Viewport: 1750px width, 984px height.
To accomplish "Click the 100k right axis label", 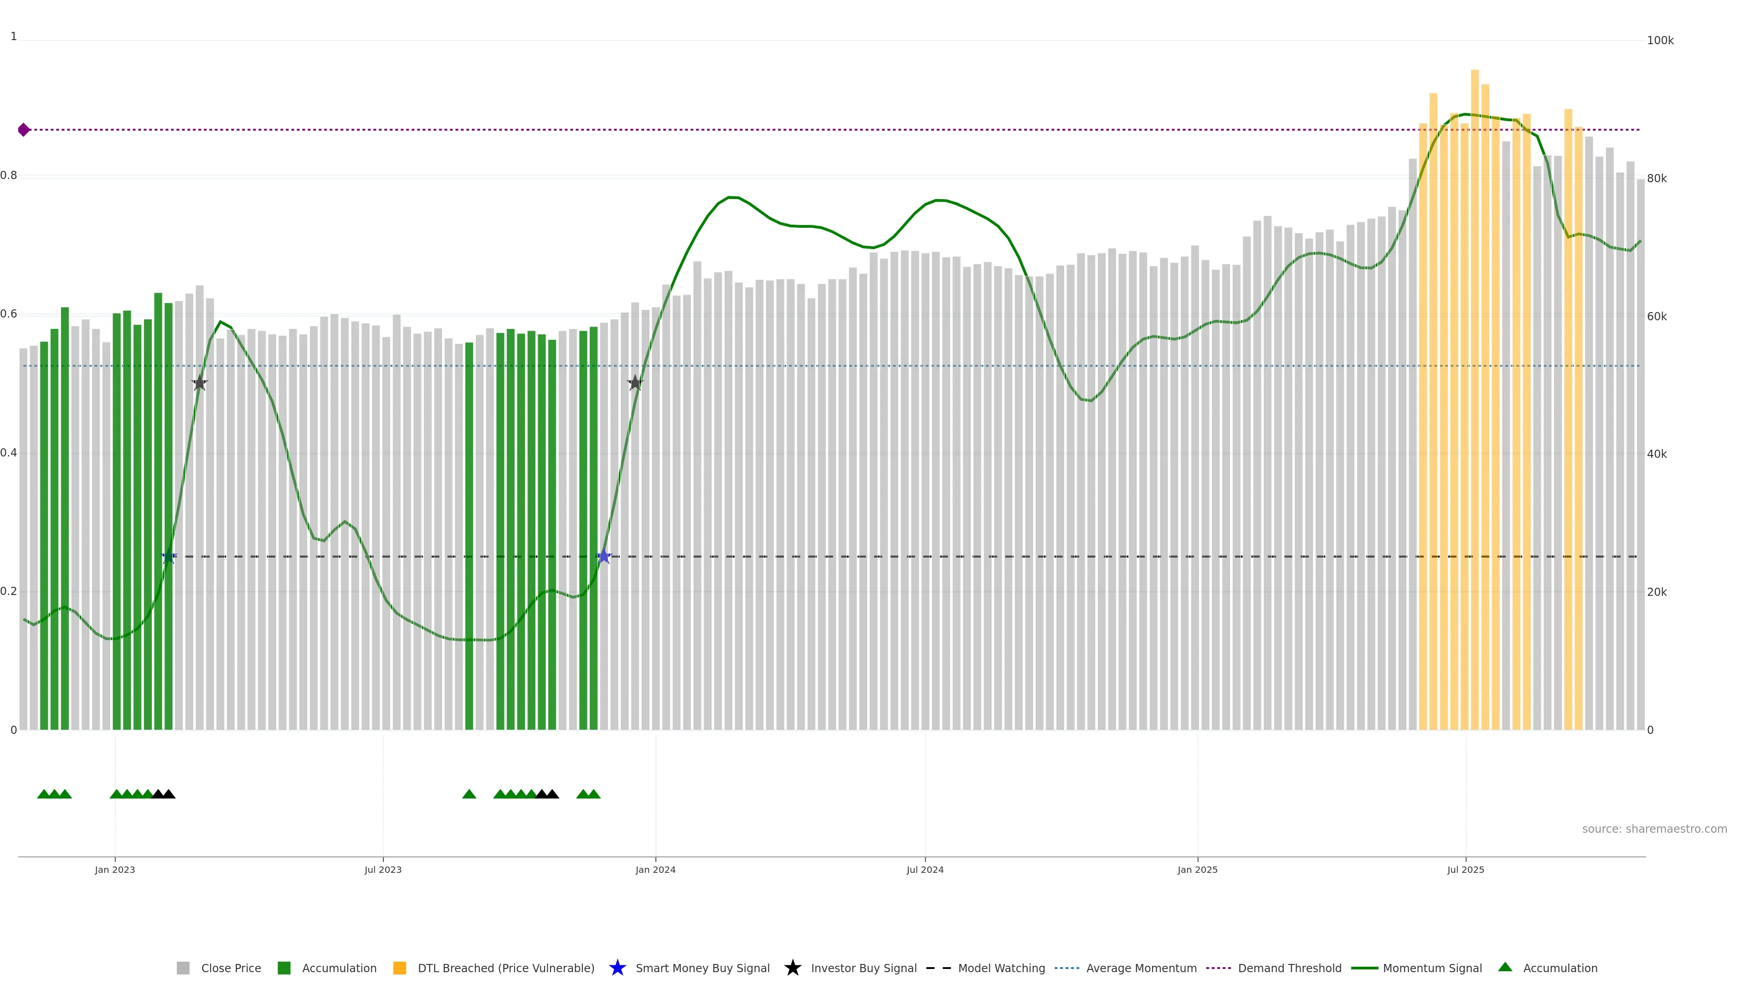I will pos(1660,41).
